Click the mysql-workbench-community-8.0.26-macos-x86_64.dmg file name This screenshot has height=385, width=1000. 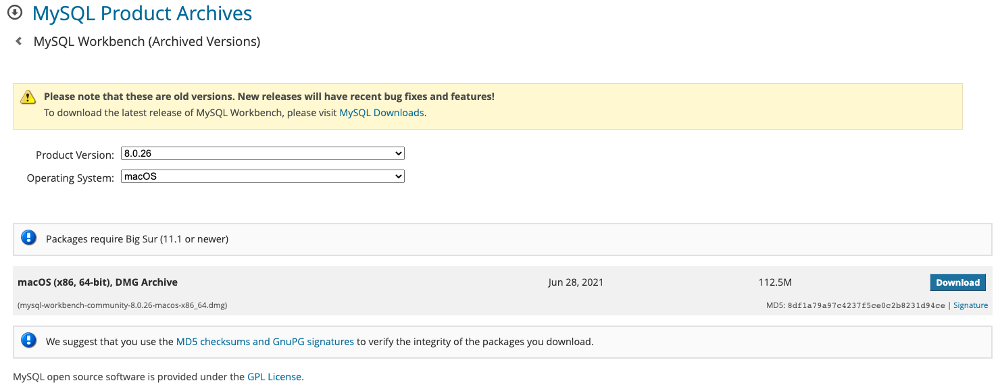tap(122, 305)
